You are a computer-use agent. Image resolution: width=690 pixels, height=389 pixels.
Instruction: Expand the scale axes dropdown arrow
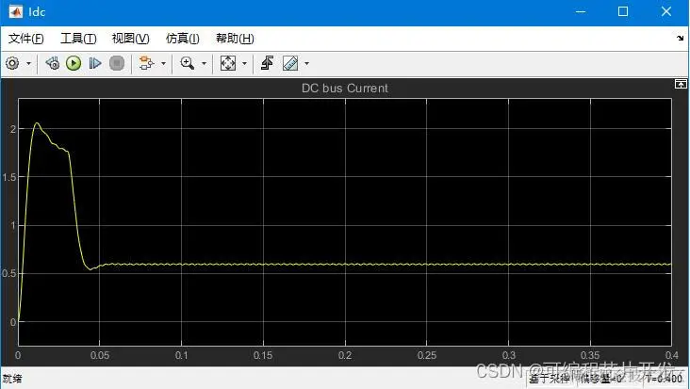point(245,64)
